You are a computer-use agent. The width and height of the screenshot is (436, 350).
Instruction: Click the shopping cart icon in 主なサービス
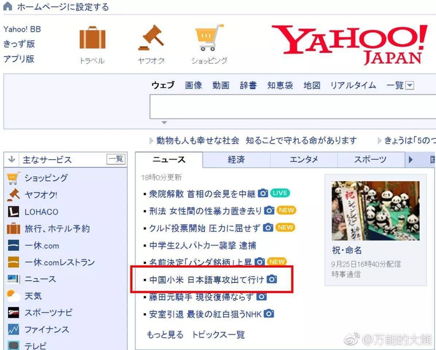tap(13, 178)
